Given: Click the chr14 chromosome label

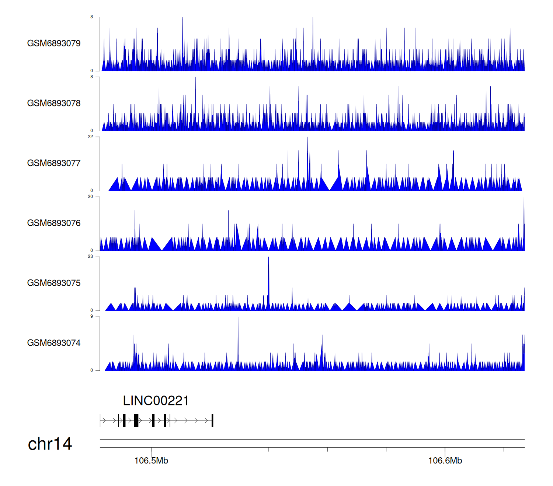Looking at the screenshot, I should pyautogui.click(x=50, y=444).
